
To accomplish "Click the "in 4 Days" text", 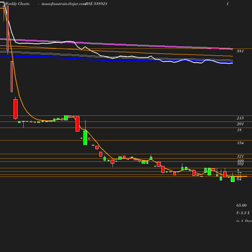I will [244, 221].
